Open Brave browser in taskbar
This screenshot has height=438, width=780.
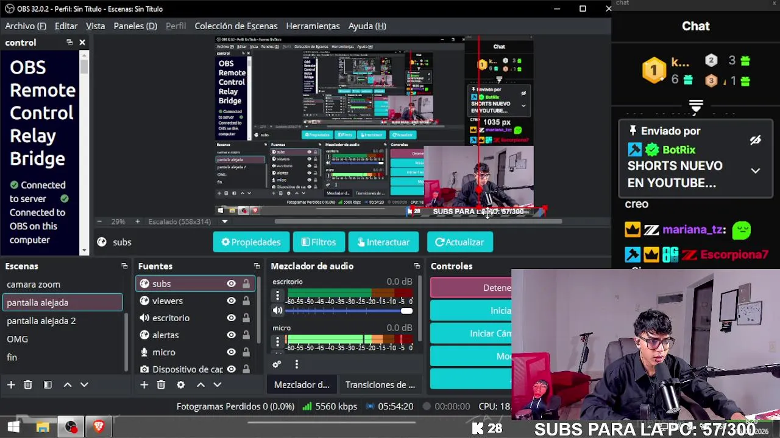tap(99, 427)
